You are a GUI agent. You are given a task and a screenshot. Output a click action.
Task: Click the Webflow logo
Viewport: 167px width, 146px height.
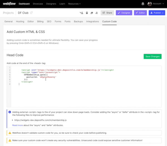(9, 4)
